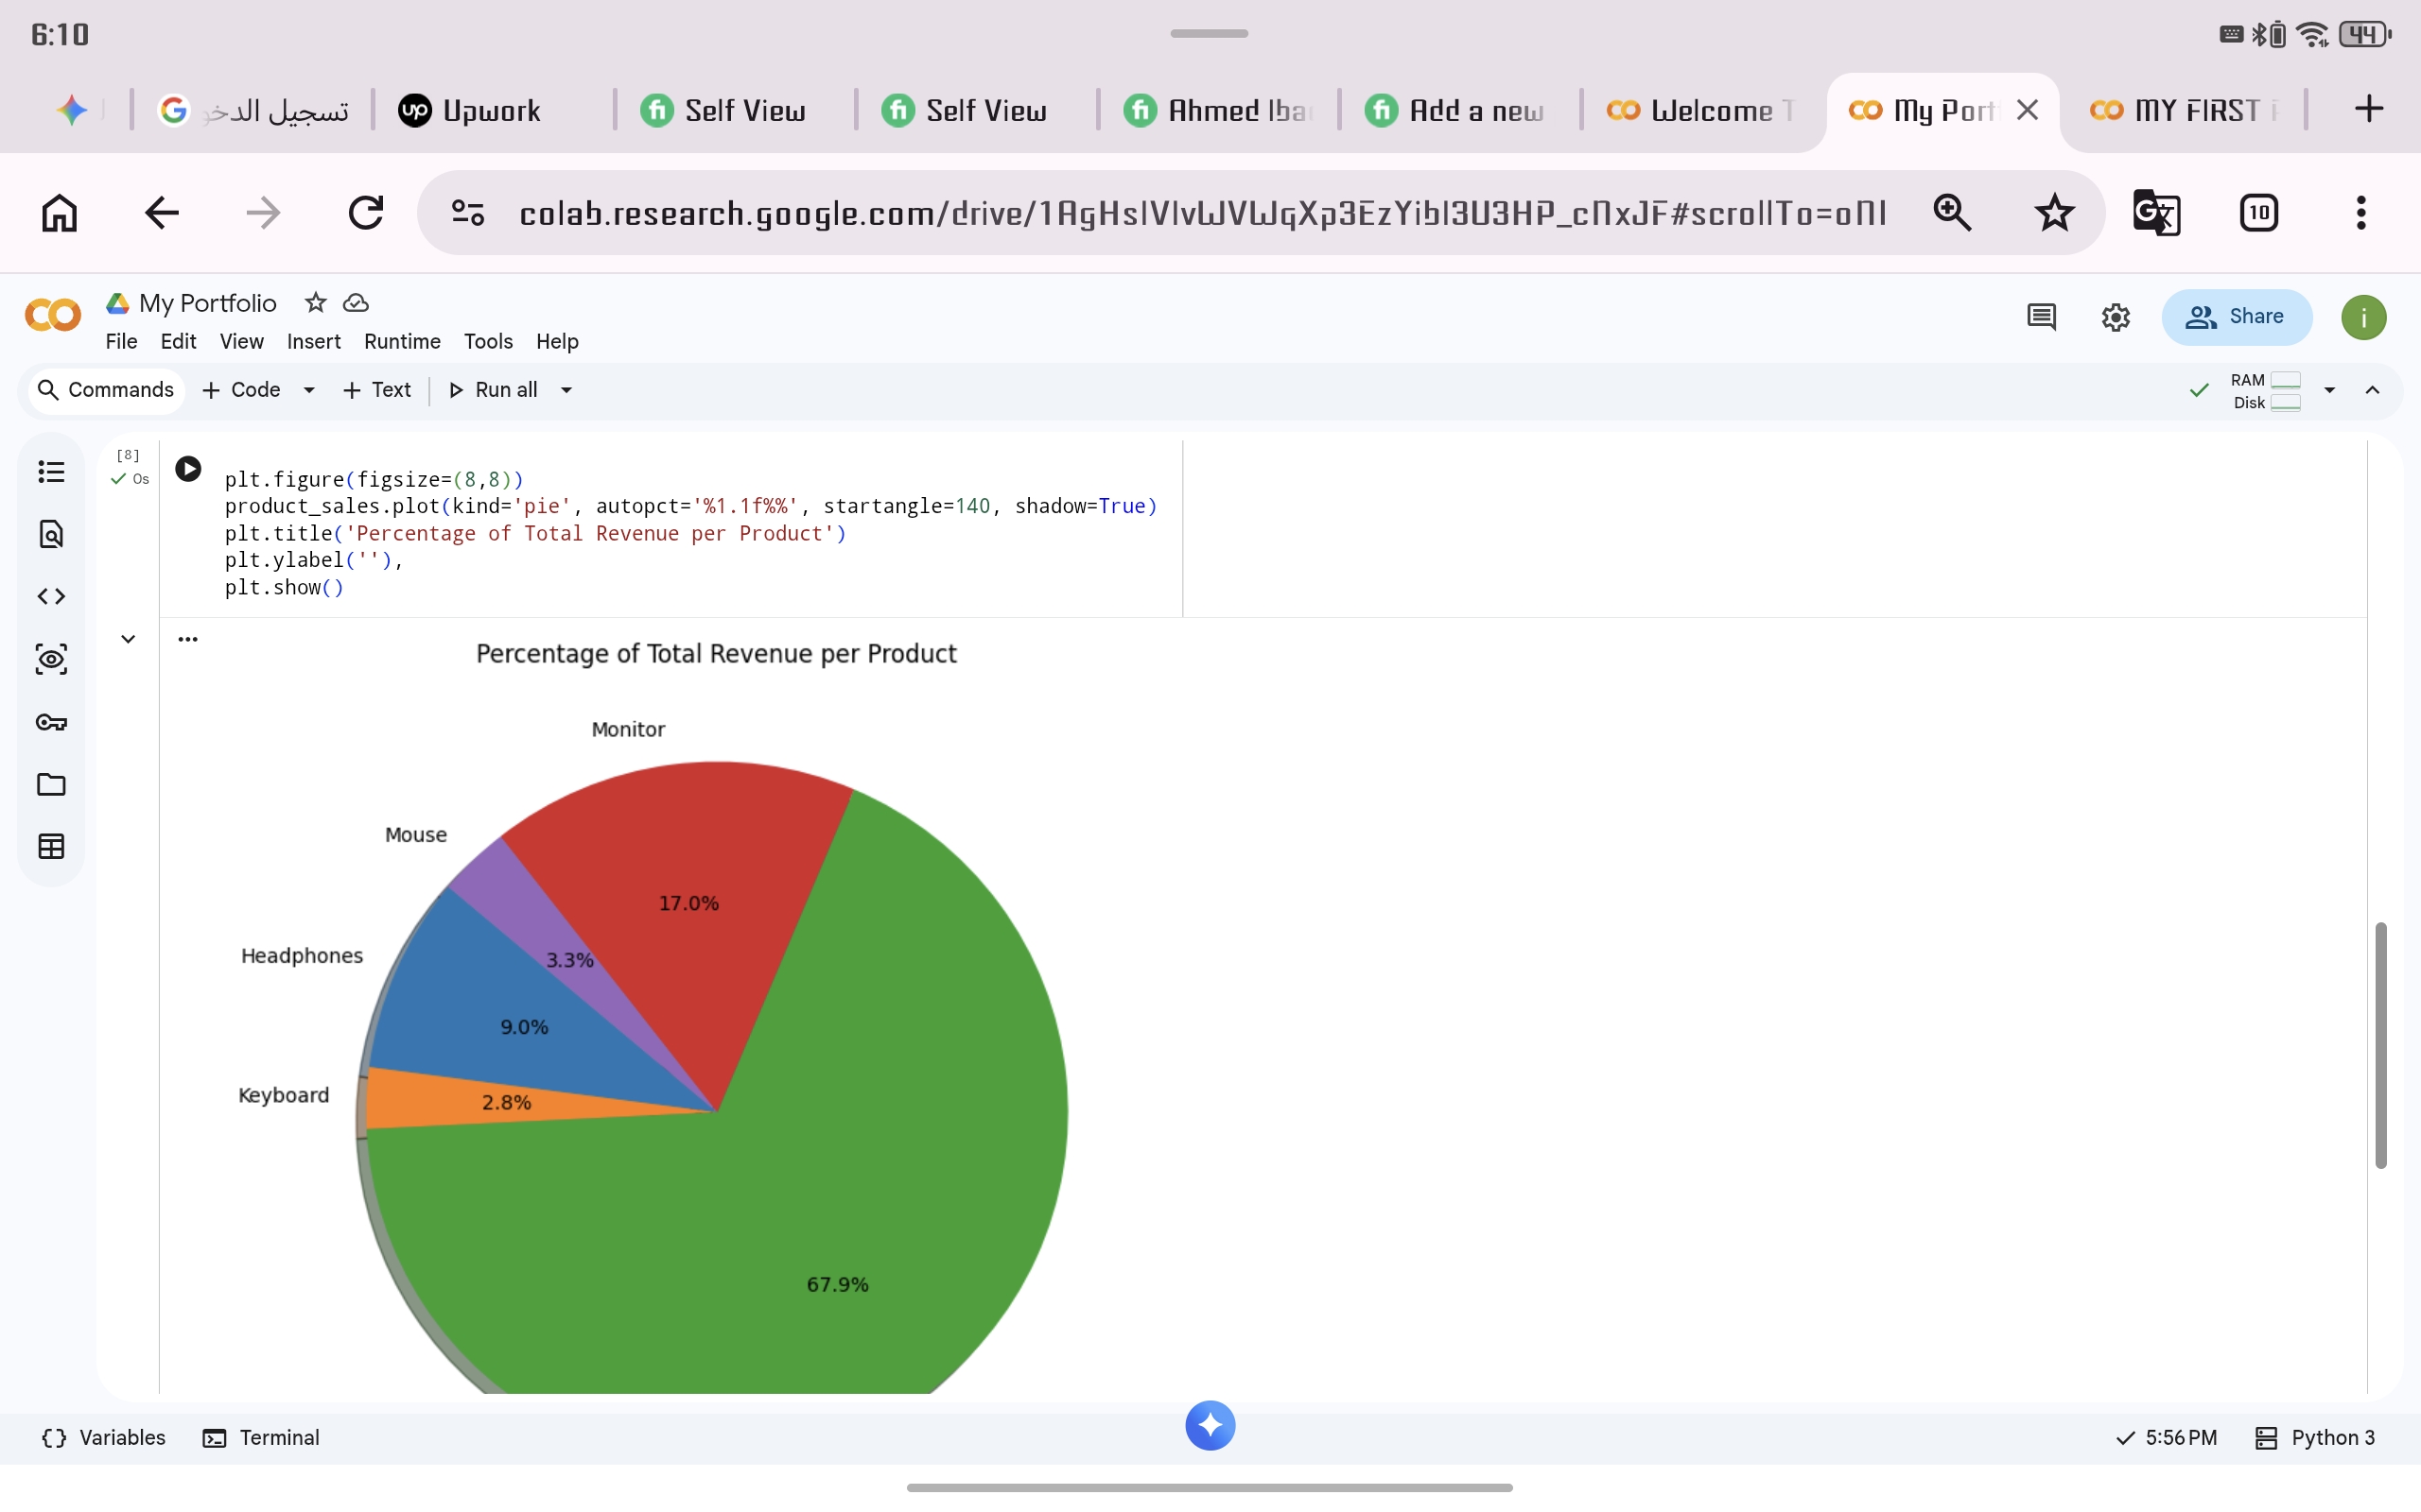This screenshot has height=1512, width=2421.
Task: Switch to the Add a new tab
Action: click(1458, 110)
